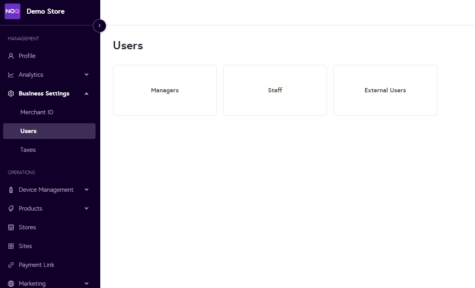475x288 pixels.
Task: Expand the Products submenu chevron
Action: [x=87, y=209]
